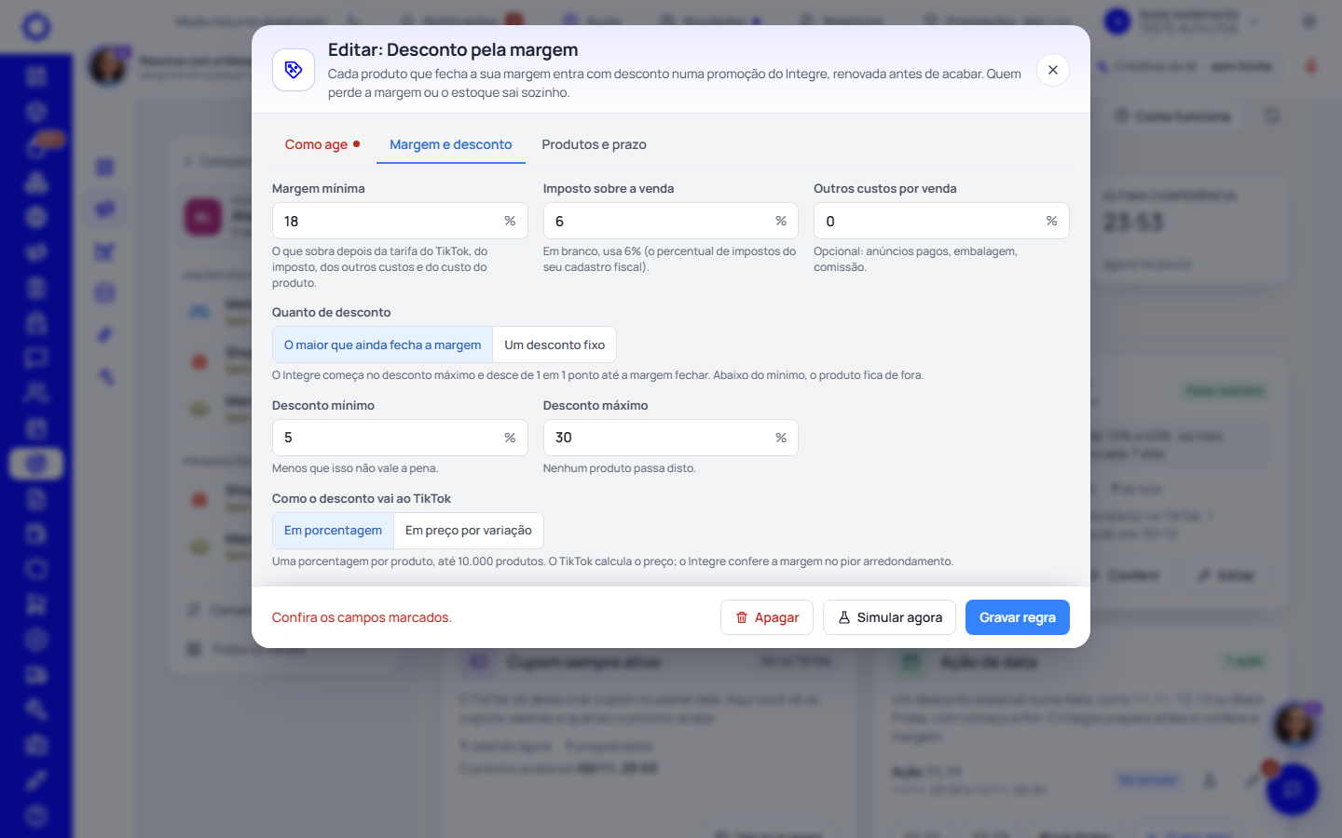The width and height of the screenshot is (1342, 838).
Task: Switch to Em preço por variação
Action: tap(469, 531)
